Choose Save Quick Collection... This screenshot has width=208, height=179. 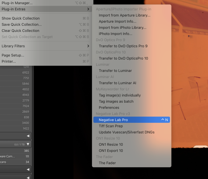[46, 24]
